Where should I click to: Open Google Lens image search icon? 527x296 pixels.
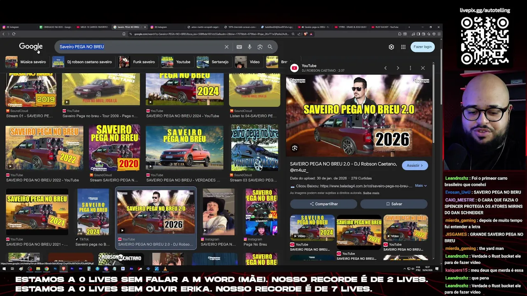(260, 47)
